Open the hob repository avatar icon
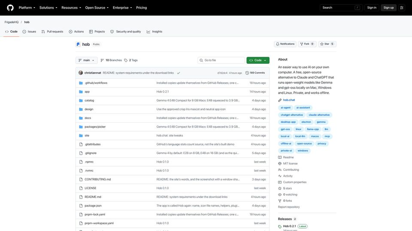Viewport: 412px width, 231px height. [78, 44]
